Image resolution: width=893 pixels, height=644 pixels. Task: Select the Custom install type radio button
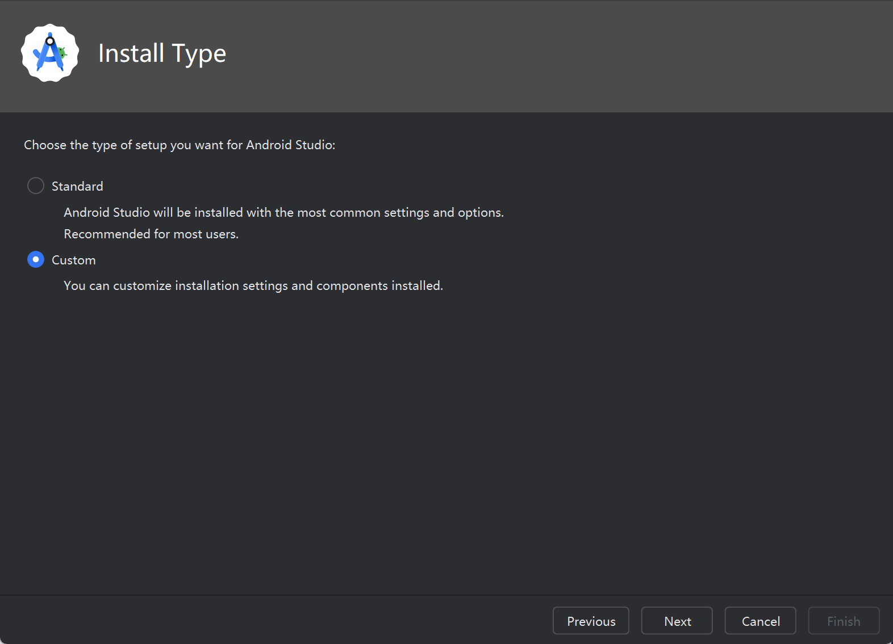coord(36,259)
